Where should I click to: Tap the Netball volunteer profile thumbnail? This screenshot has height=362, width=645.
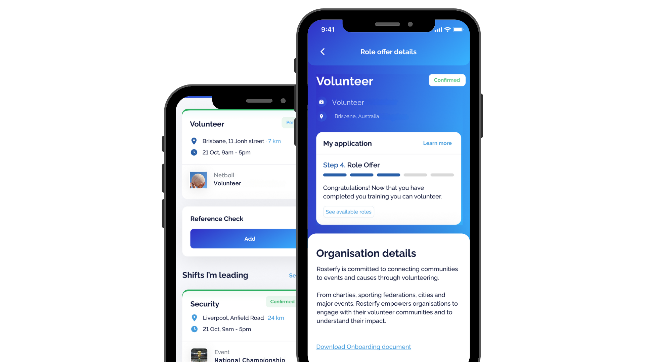click(199, 179)
